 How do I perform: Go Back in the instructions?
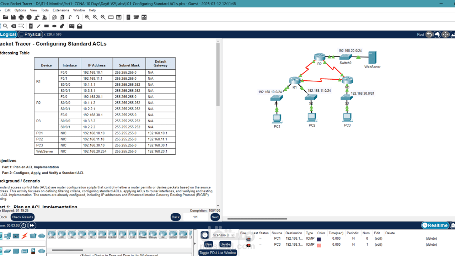(176, 217)
